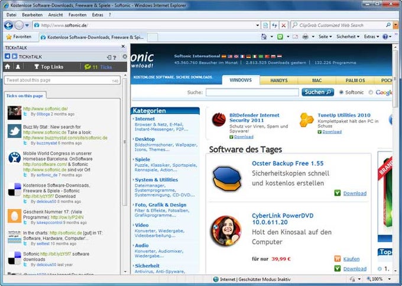402x286 pixels.
Task: Switch to the PALM OS platform tab
Action: pyautogui.click(x=355, y=80)
